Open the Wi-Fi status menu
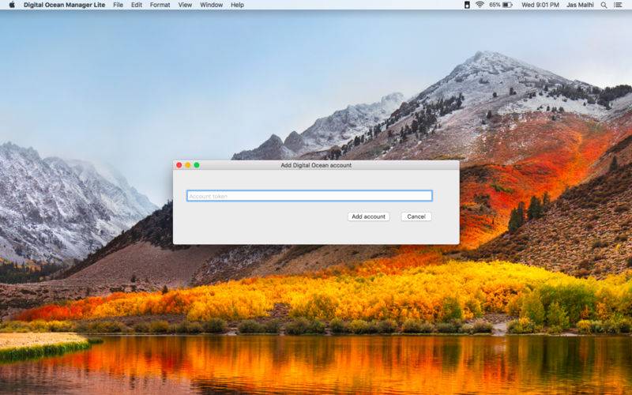Viewport: 632px width, 395px height. [x=480, y=5]
